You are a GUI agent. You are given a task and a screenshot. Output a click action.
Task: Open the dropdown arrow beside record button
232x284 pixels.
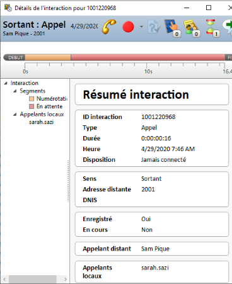point(141,26)
